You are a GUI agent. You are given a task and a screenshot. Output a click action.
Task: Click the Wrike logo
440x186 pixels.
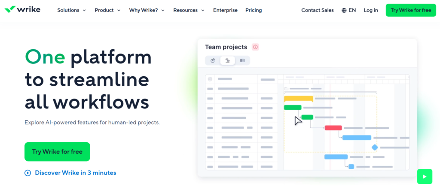22,10
